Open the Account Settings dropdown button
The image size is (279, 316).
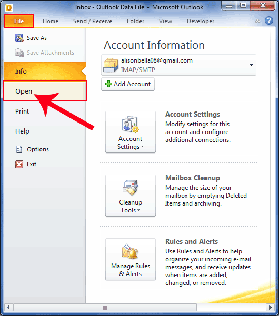click(131, 132)
